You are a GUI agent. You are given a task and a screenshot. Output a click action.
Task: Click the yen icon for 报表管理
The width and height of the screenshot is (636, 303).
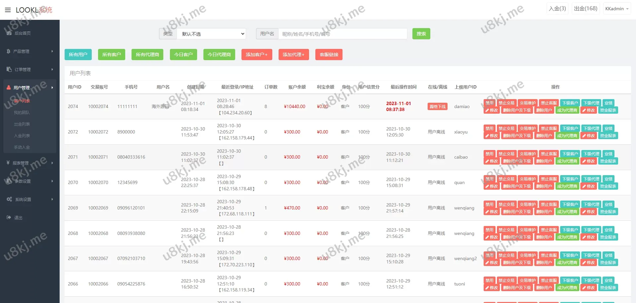click(8, 163)
